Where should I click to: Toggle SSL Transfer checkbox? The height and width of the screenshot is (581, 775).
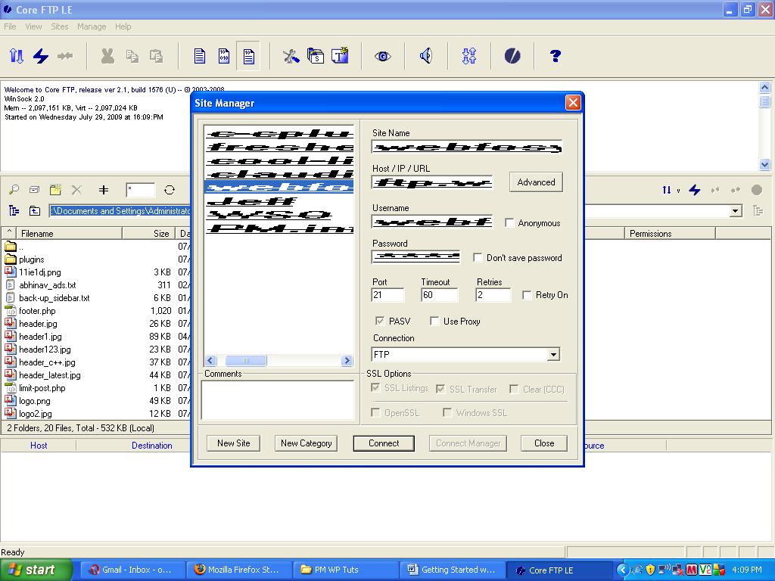tap(440, 389)
